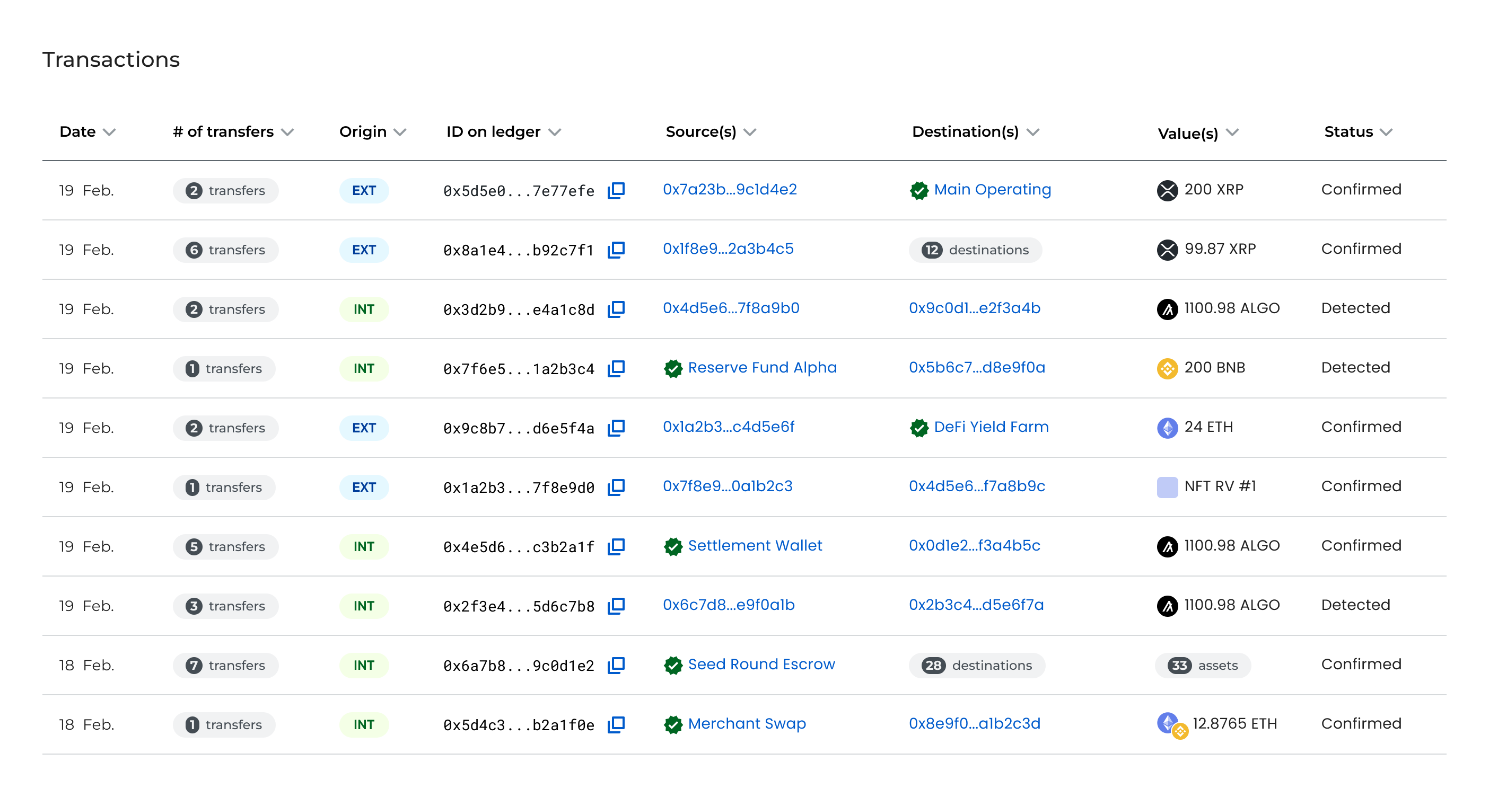
Task: Copy ledger ID 0x5d5e0...7e77efe
Action: click(x=616, y=190)
